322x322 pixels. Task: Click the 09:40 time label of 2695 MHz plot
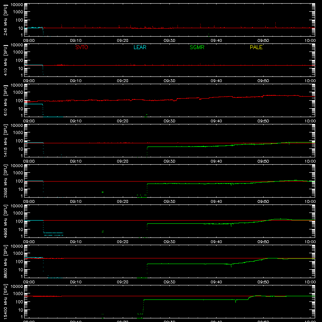click(216, 202)
